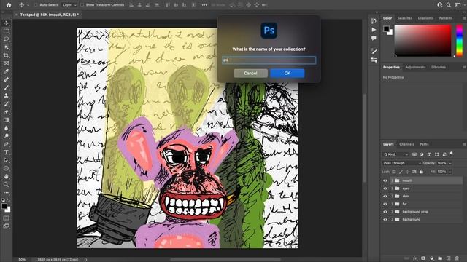Select the Rectangular Marquee tool
Screen dimensions: 467x262
(x=6, y=31)
